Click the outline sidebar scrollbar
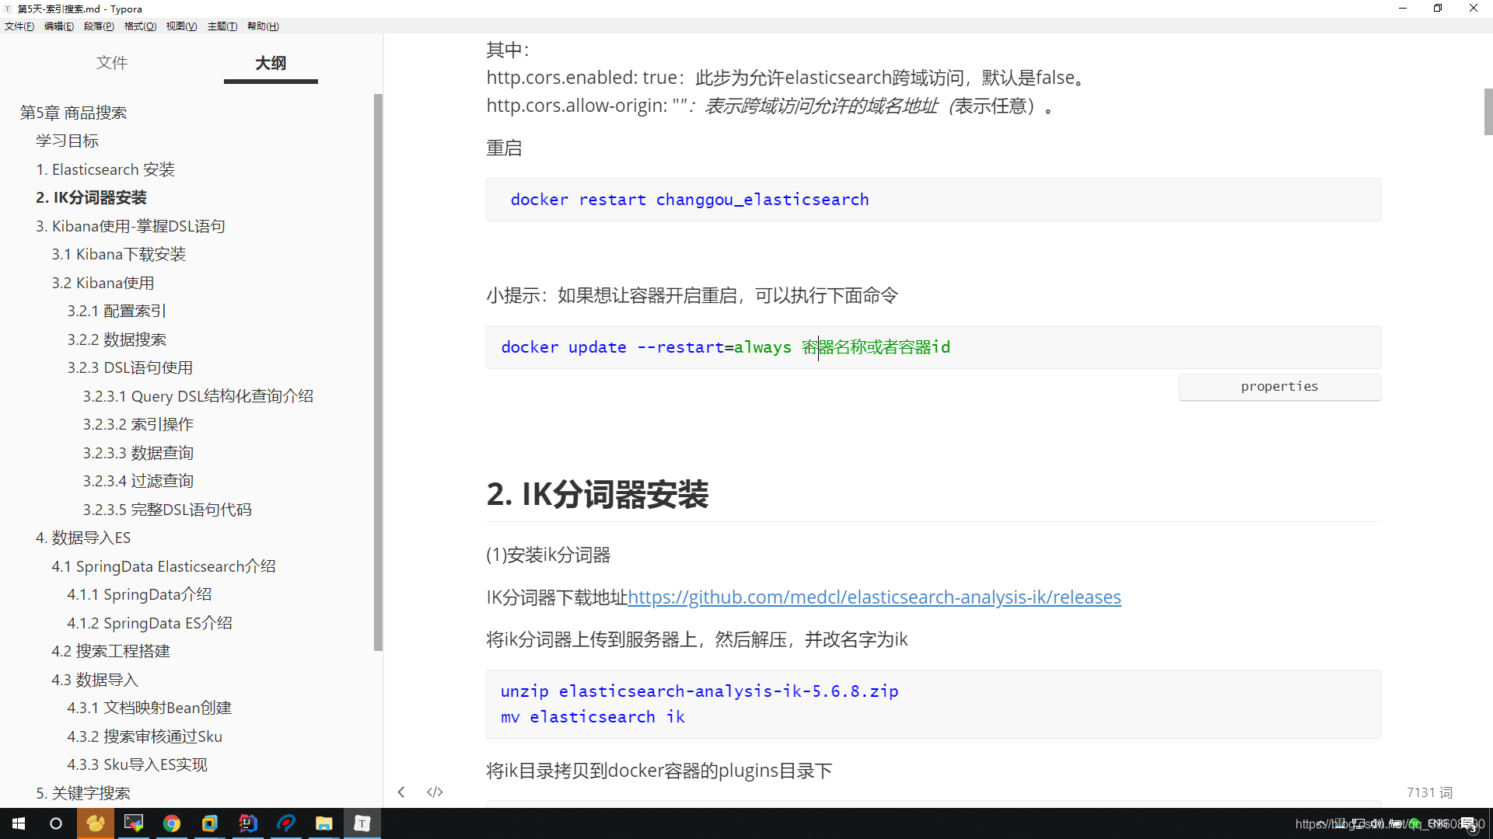Screen dimensions: 1493x839 pyautogui.click(x=378, y=373)
